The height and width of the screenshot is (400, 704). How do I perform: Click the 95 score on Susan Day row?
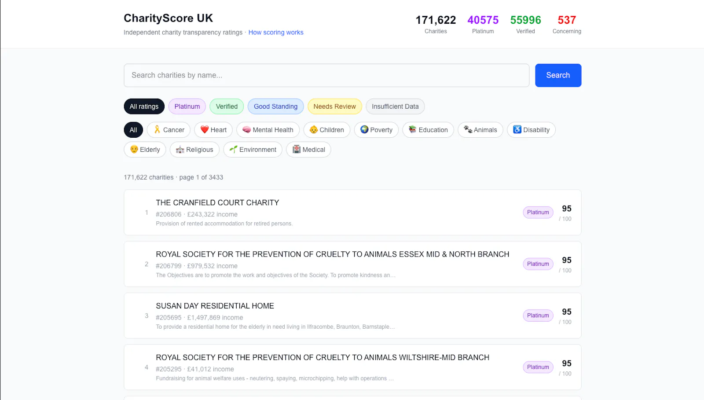tap(567, 312)
